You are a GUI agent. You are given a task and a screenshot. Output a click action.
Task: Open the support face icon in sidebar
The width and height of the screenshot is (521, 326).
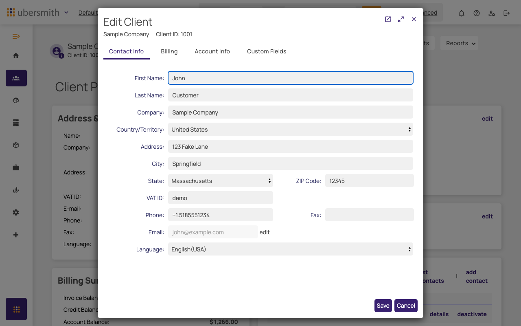[x=16, y=100]
